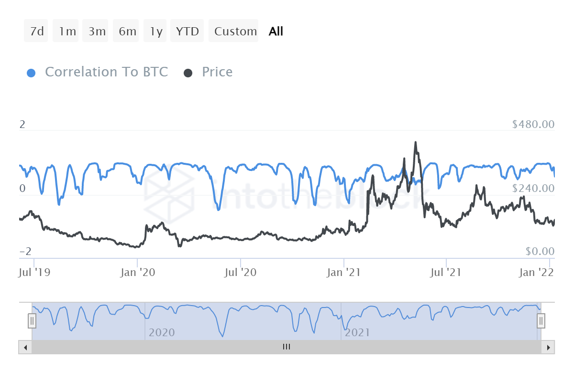This screenshot has width=574, height=382.
Task: Select the All time range
Action: coord(276,32)
